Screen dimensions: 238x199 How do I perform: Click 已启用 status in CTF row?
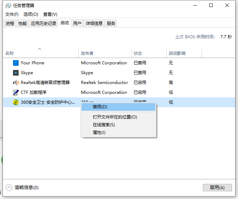[x=140, y=92]
